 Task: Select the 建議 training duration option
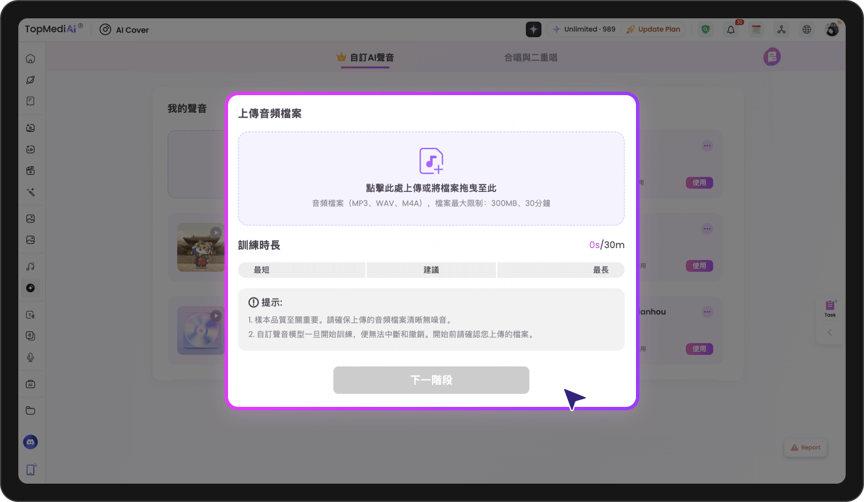tap(431, 270)
